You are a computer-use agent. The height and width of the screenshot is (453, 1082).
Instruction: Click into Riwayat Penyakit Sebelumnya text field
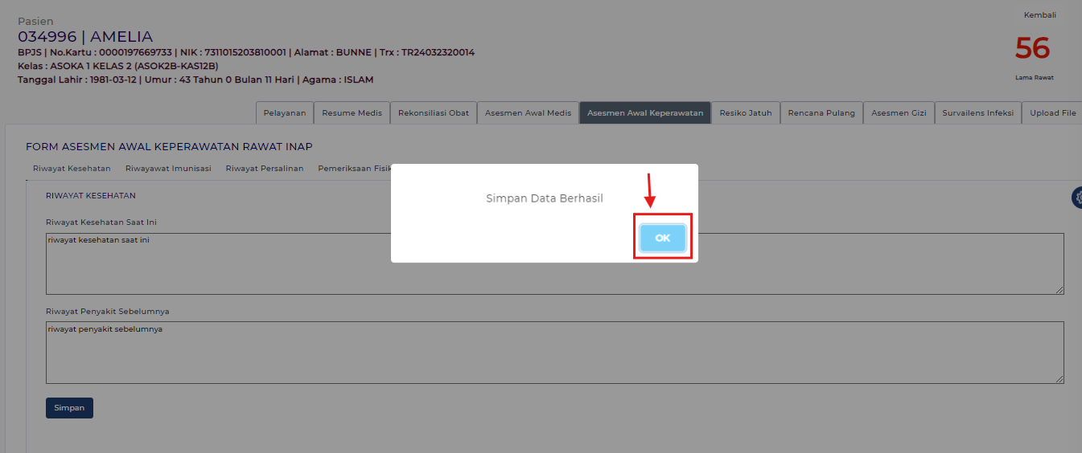(x=554, y=353)
